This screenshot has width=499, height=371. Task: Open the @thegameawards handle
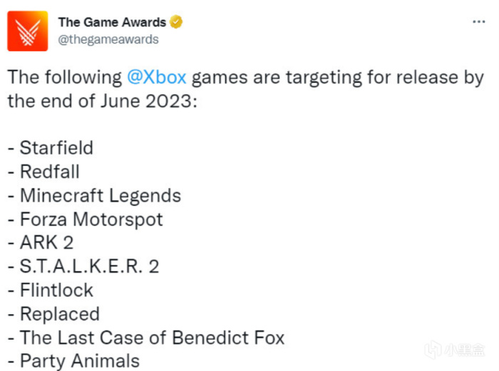(x=108, y=39)
